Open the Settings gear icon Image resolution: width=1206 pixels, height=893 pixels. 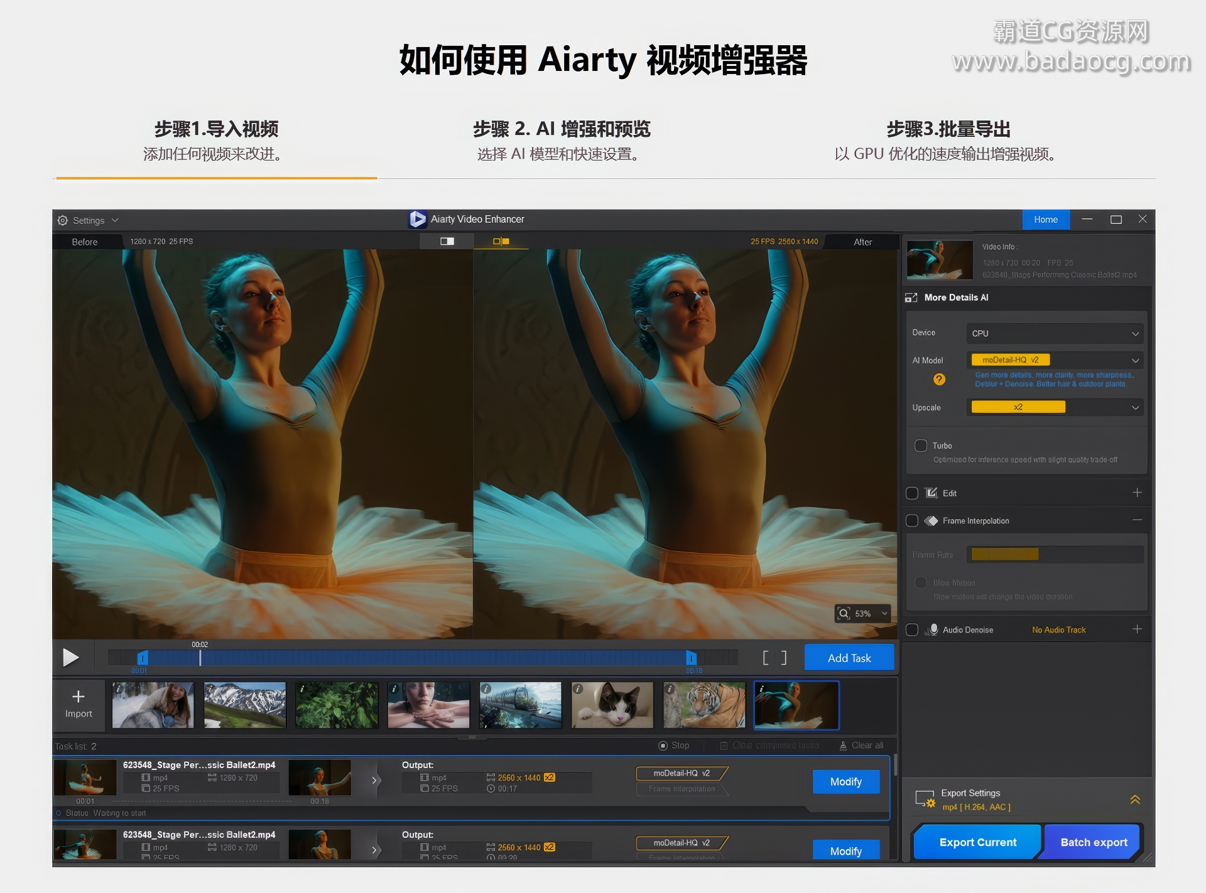[x=63, y=220]
